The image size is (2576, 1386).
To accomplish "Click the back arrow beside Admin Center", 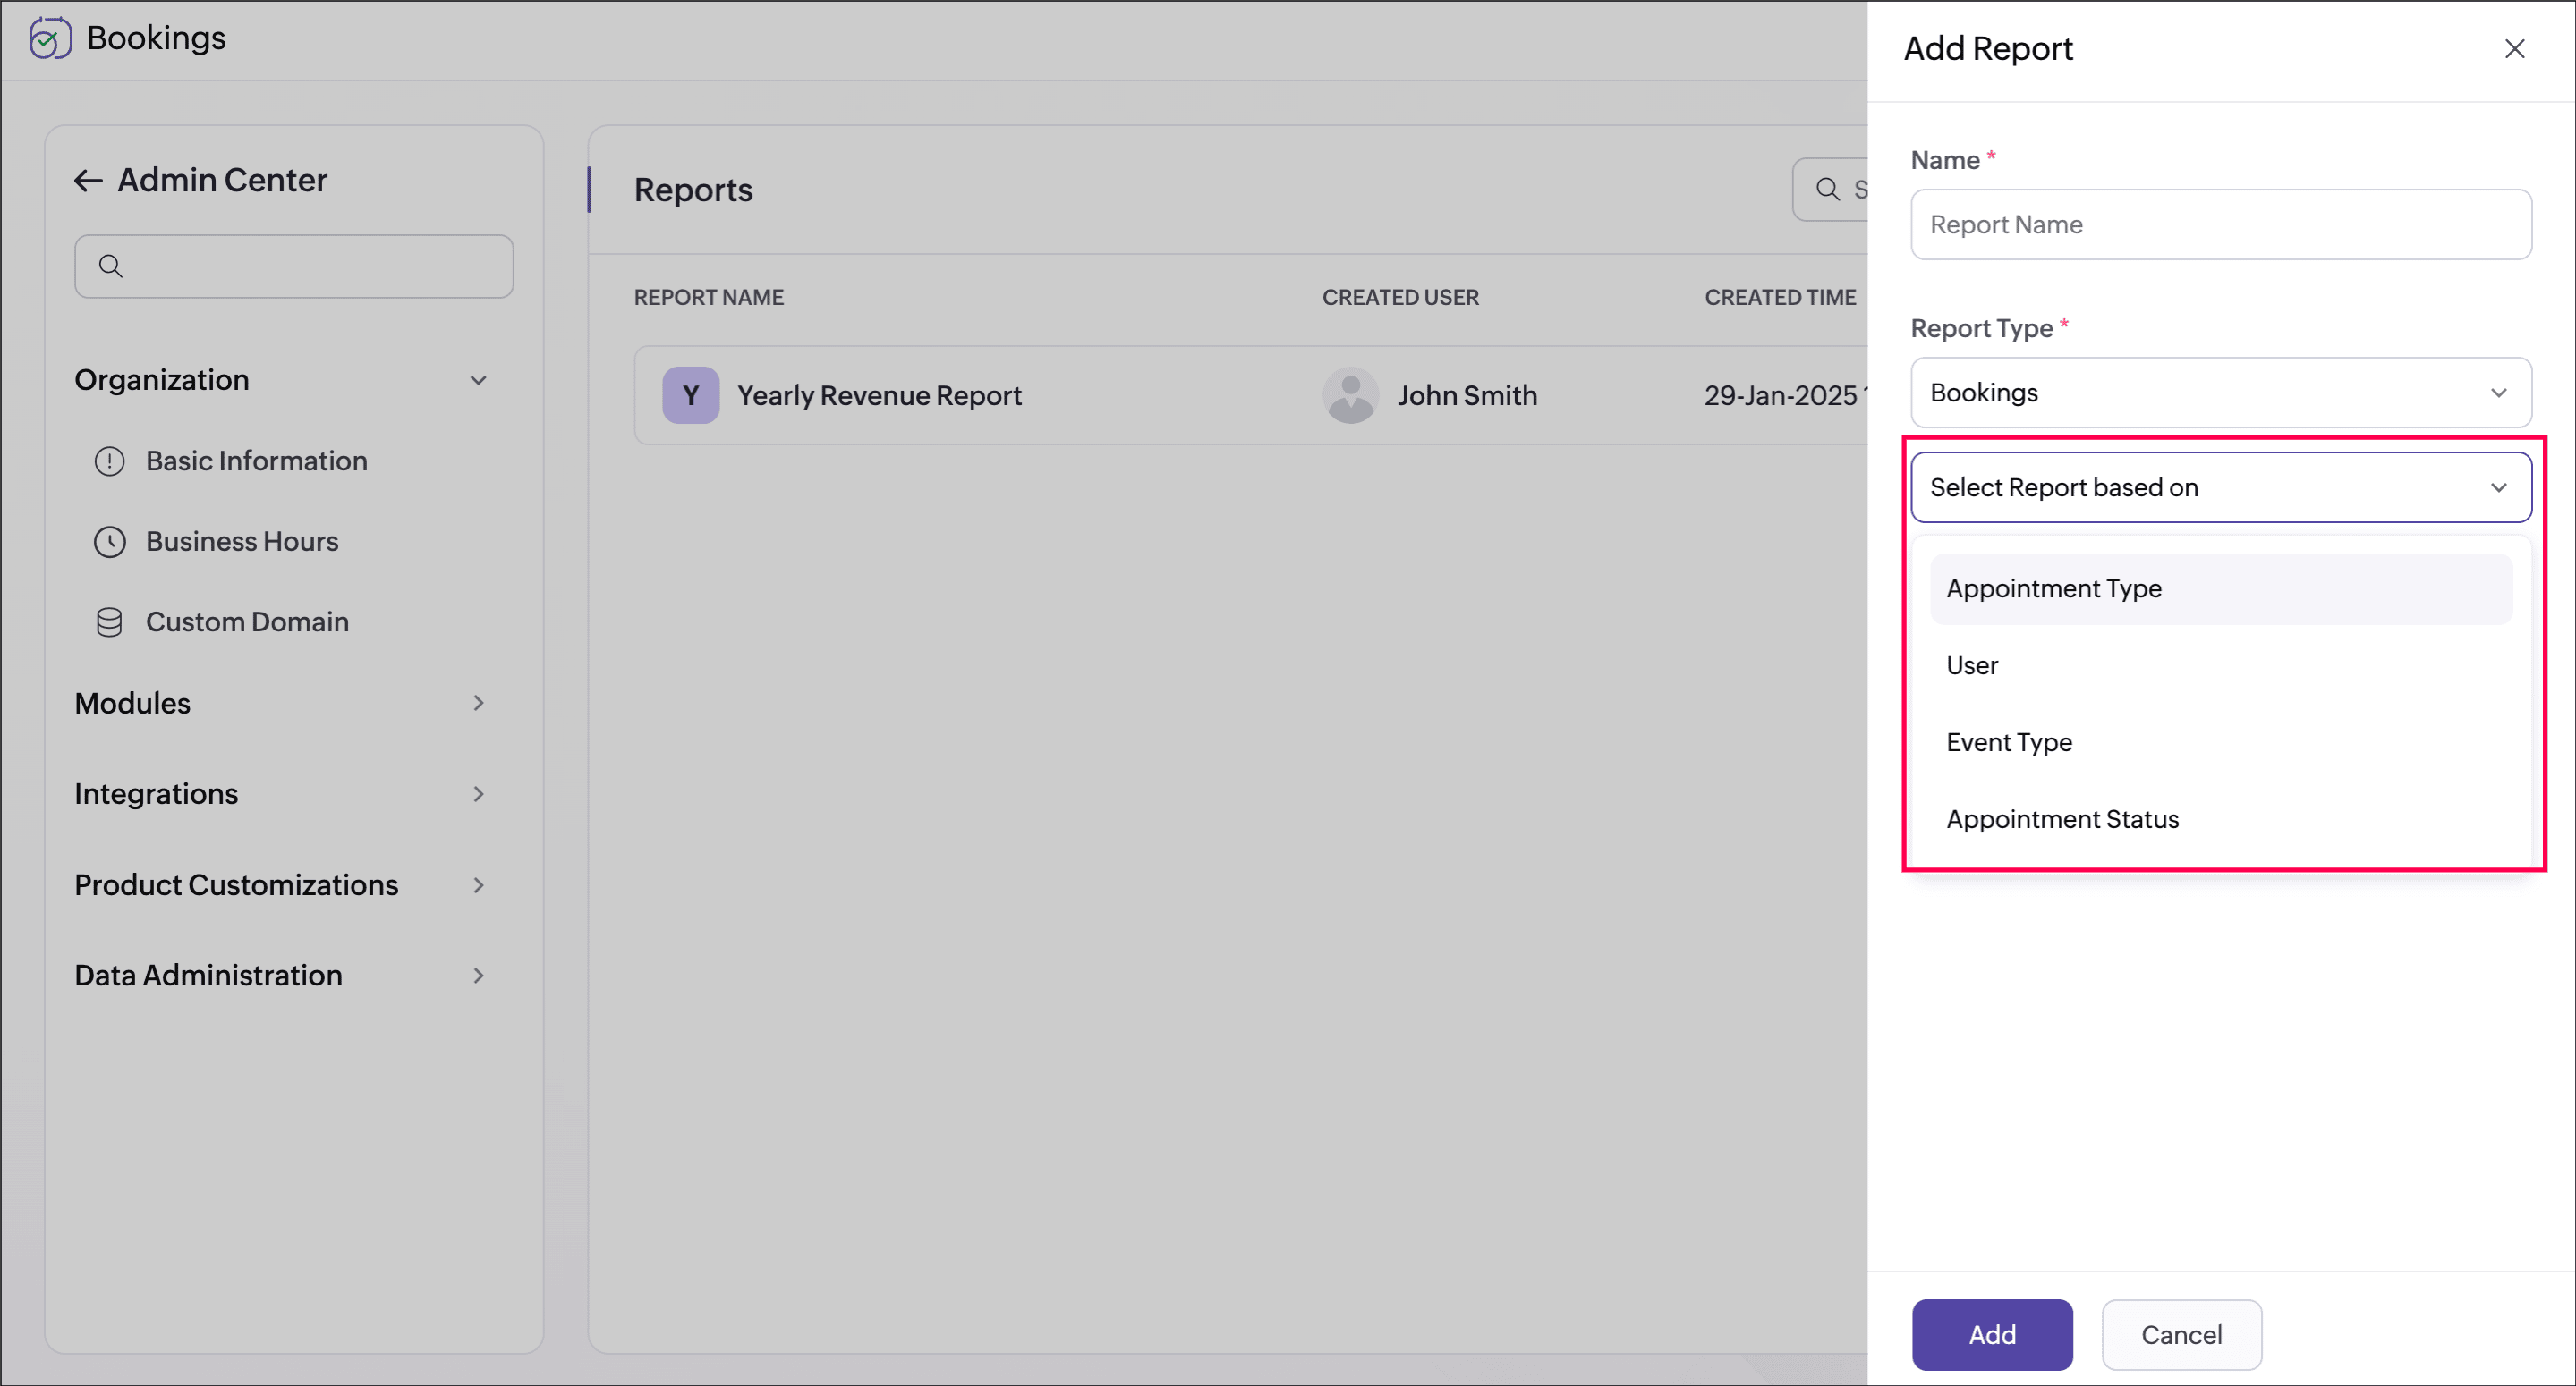I will 88,181.
